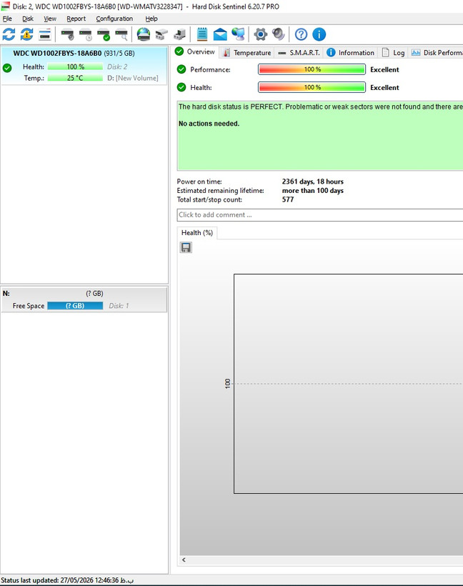Open the blue notepad report icon
Viewport: 463px width, 586px height.
202,34
